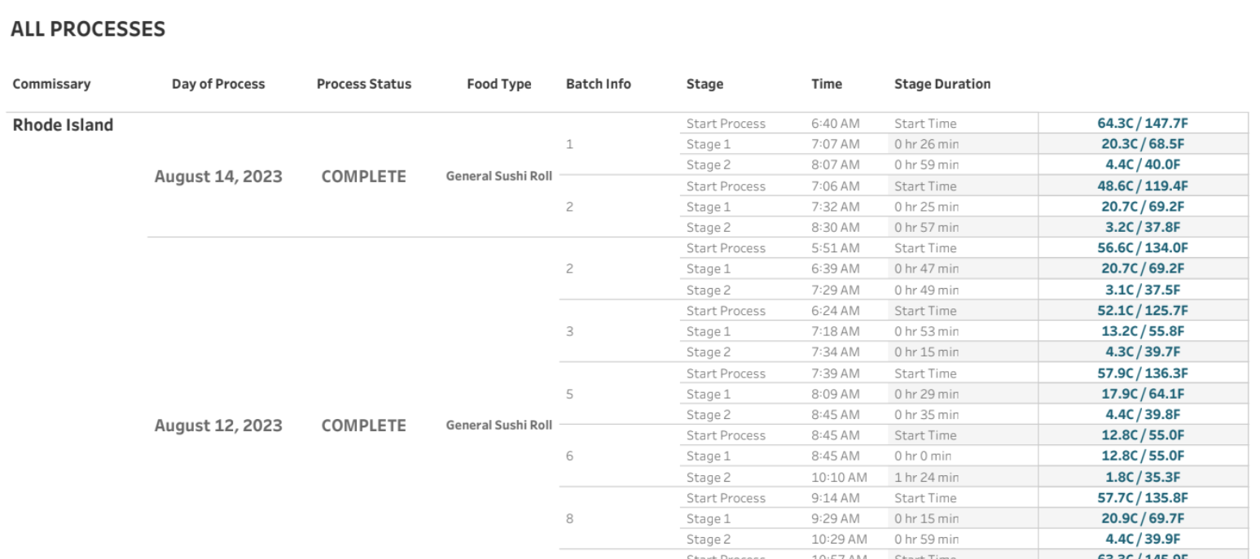Click the 10:10 AM time entry
This screenshot has width=1260, height=559.
(839, 478)
